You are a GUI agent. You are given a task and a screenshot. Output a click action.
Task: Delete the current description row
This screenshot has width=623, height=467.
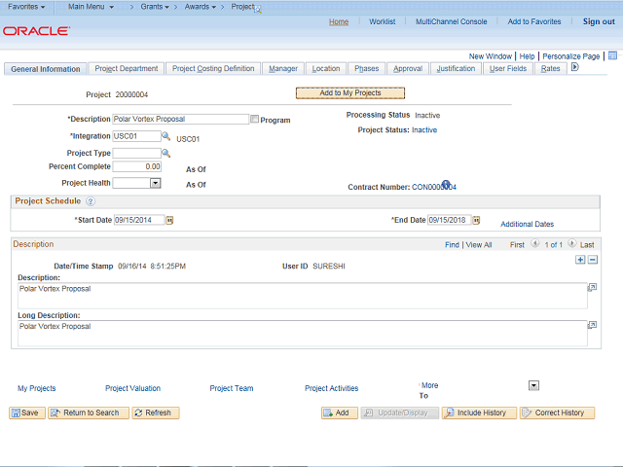[x=593, y=260]
